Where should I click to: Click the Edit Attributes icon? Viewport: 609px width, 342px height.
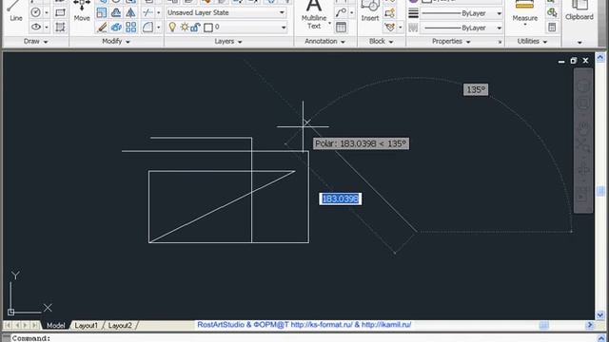click(x=389, y=28)
